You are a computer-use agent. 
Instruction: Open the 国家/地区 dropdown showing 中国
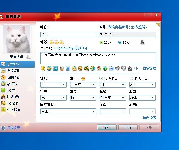click(x=68, y=111)
